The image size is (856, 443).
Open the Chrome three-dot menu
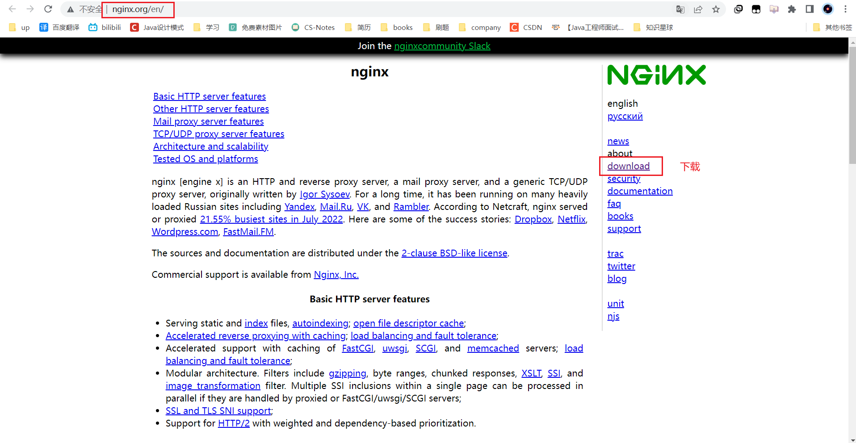[x=845, y=9]
